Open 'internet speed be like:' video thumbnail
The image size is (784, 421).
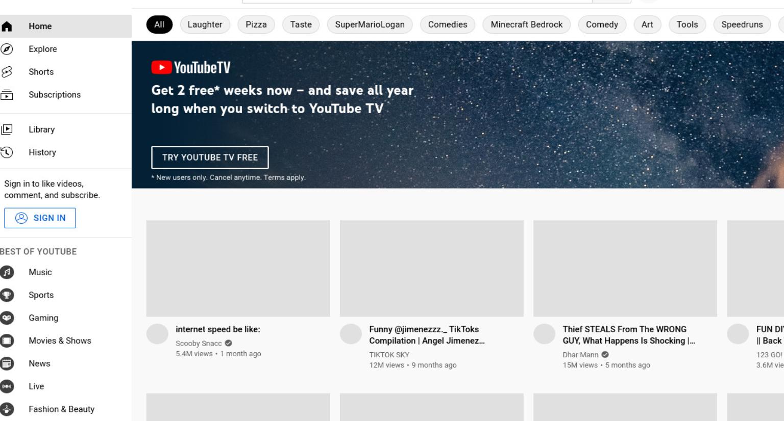(238, 269)
